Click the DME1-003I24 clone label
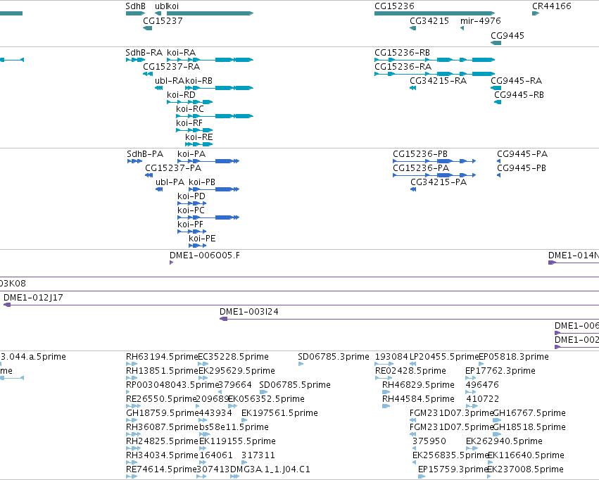599x480 pixels. [248, 312]
